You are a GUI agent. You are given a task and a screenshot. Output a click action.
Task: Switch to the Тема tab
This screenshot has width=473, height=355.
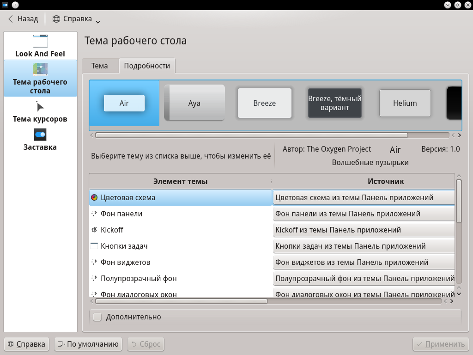[x=99, y=66]
